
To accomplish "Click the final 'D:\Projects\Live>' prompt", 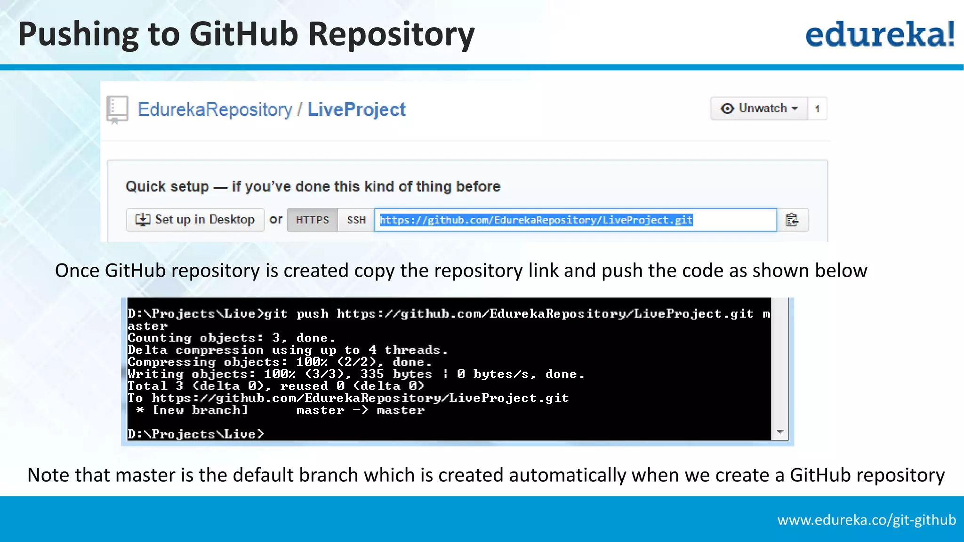I will click(x=196, y=434).
